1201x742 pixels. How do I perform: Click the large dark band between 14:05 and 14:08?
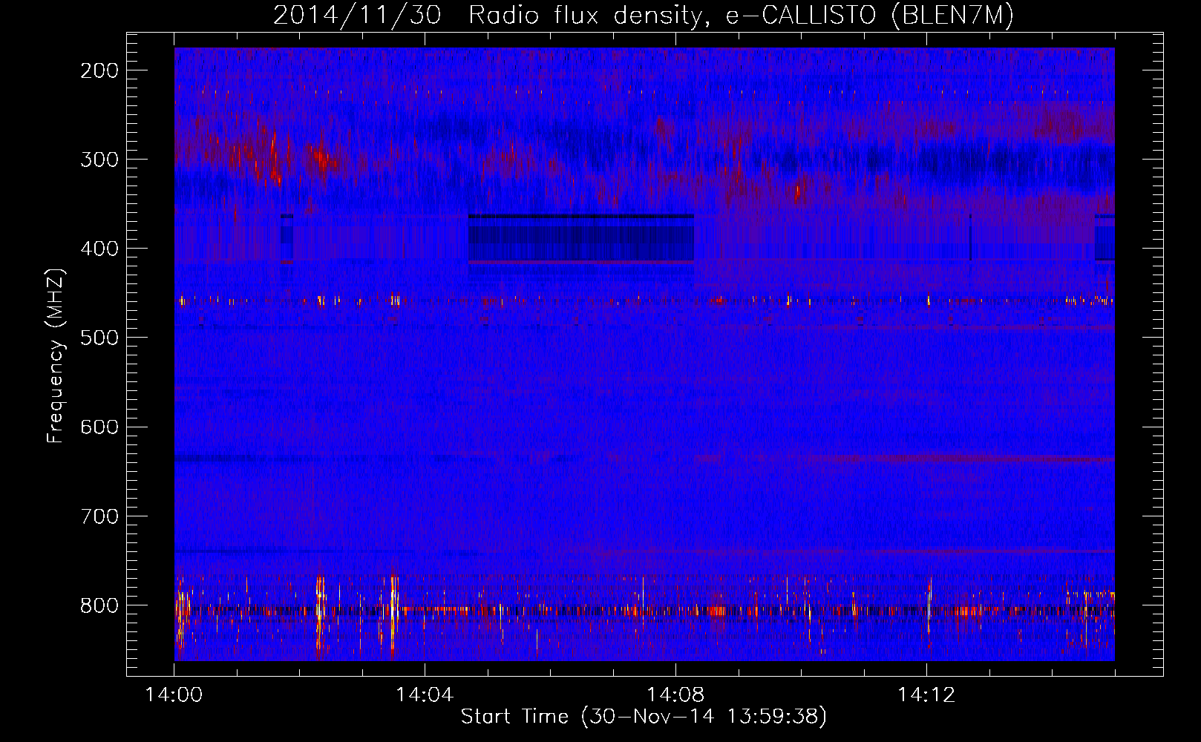[581, 238]
